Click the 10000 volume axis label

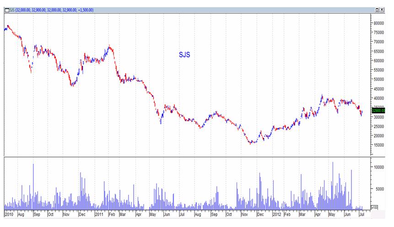point(378,167)
